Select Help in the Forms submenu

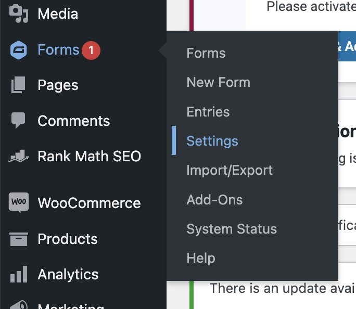click(201, 258)
